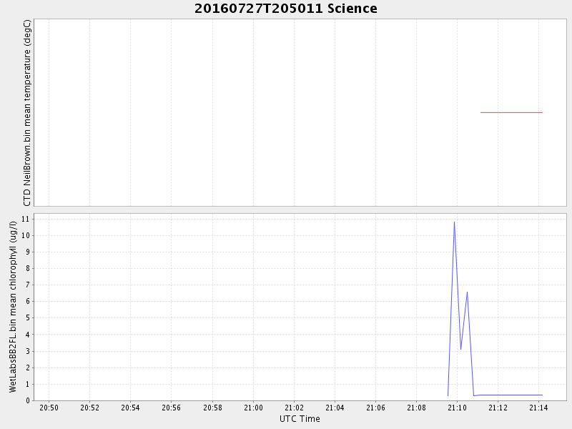The image size is (572, 429).
Task: Click the 11 value on chlorophyll axis
Action: 24,219
